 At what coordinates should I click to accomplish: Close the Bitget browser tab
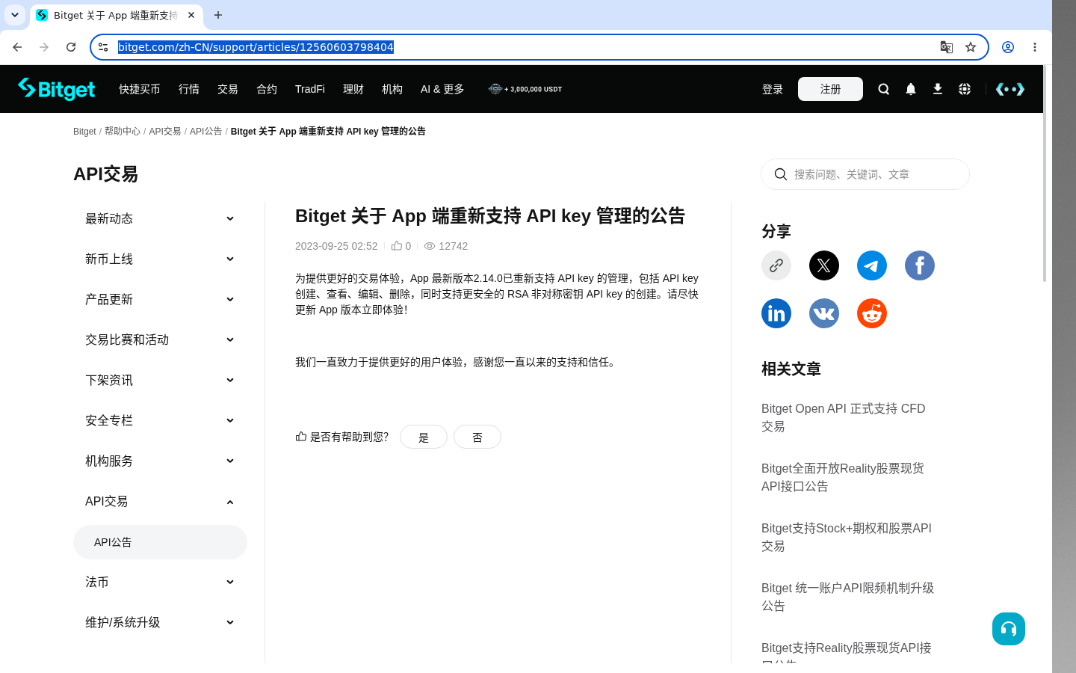[191, 15]
